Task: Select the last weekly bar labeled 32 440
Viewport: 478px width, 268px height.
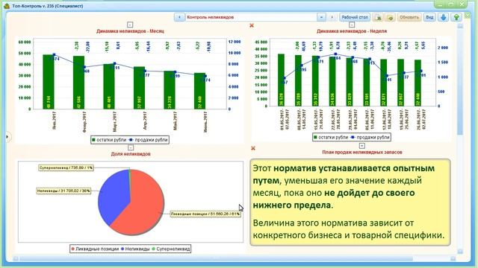Action: [x=418, y=83]
